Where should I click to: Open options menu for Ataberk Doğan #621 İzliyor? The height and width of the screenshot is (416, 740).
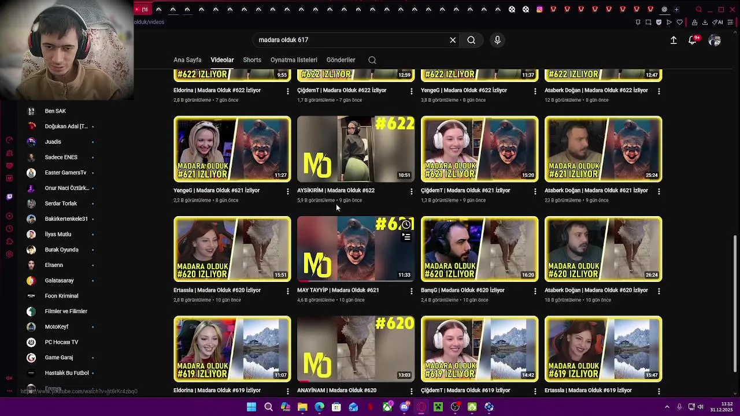(x=659, y=191)
